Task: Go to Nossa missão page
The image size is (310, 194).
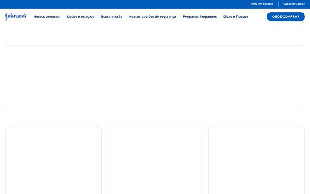Action: 112,17
